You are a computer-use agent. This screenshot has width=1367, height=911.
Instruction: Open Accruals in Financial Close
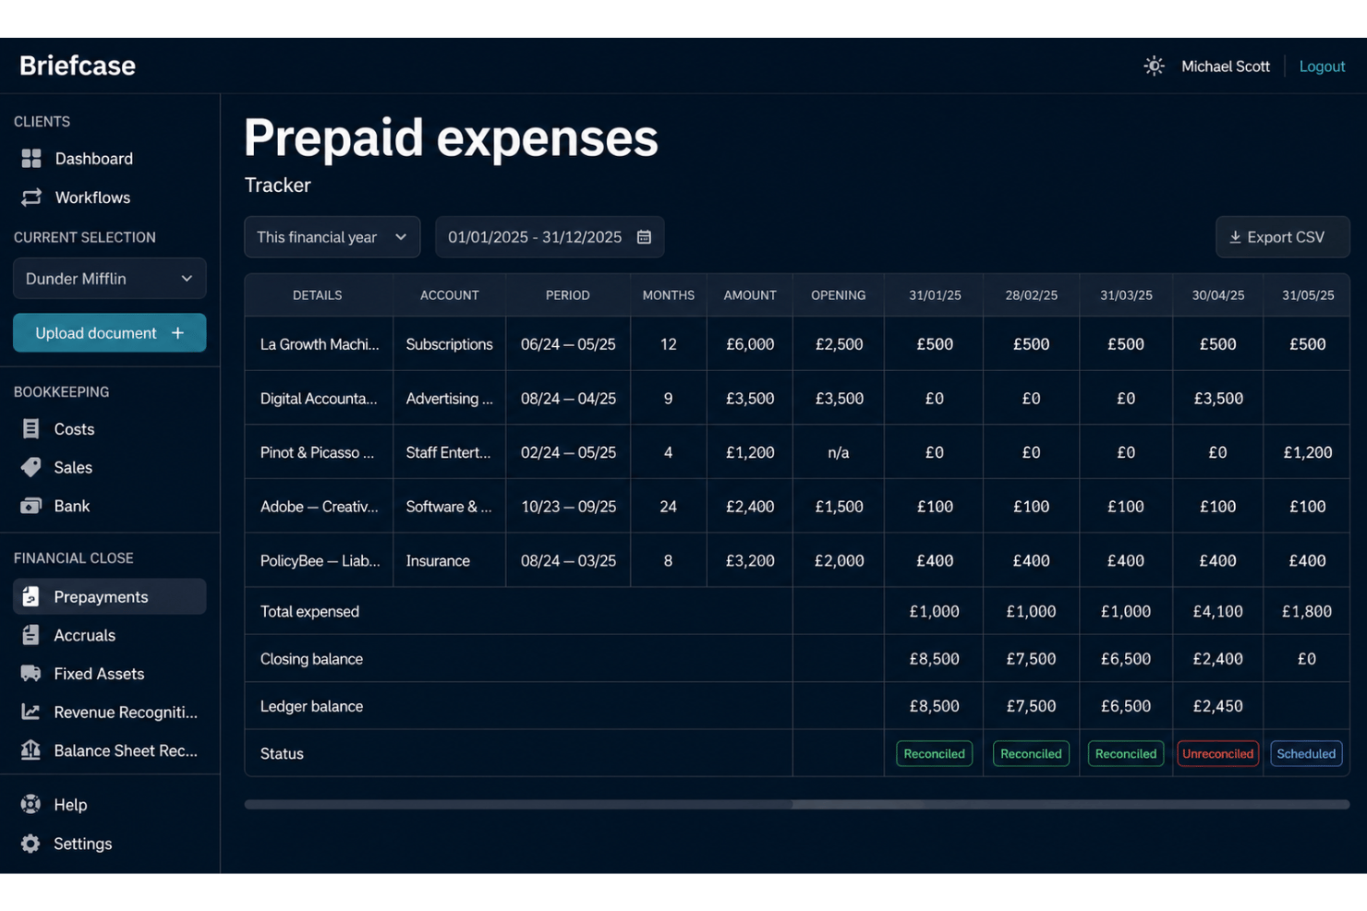pos(110,635)
